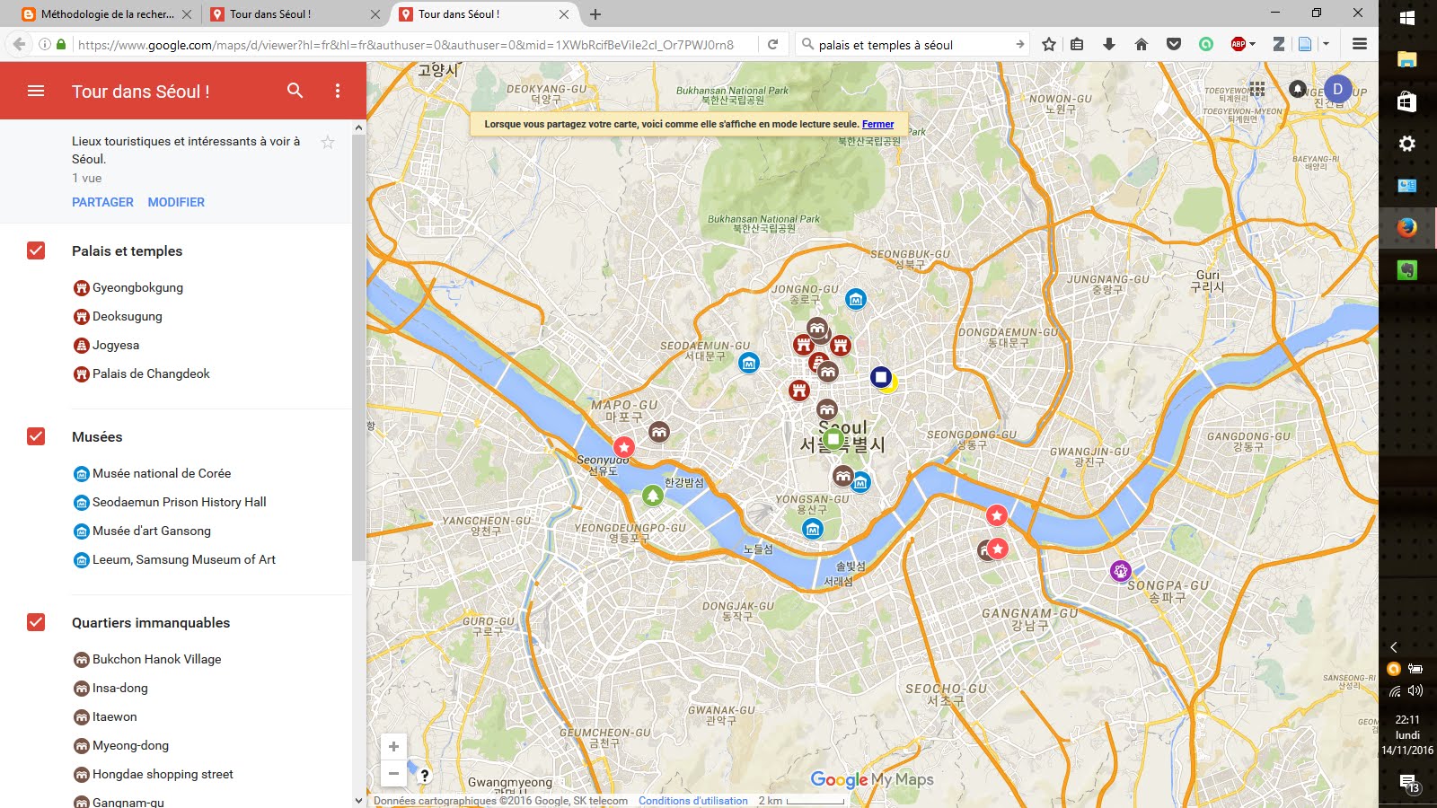Image resolution: width=1437 pixels, height=808 pixels.
Task: Open Google notifications bell icon
Action: [x=1298, y=89]
